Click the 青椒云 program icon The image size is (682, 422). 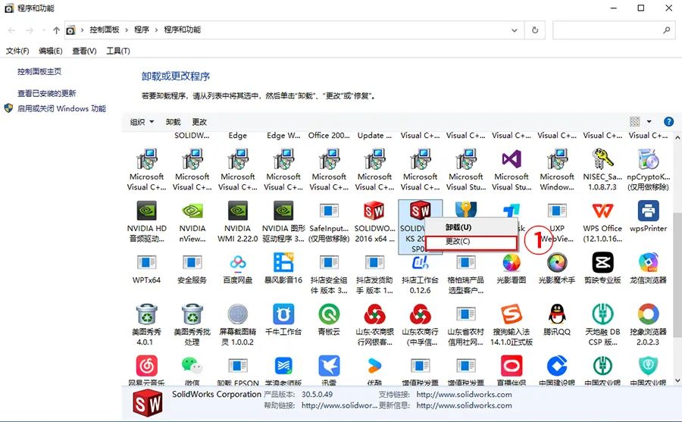coord(329,314)
